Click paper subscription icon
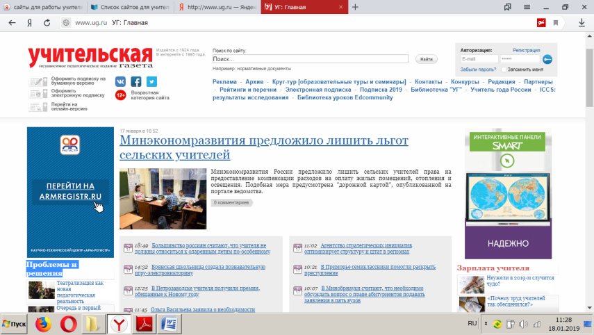 click(38, 81)
